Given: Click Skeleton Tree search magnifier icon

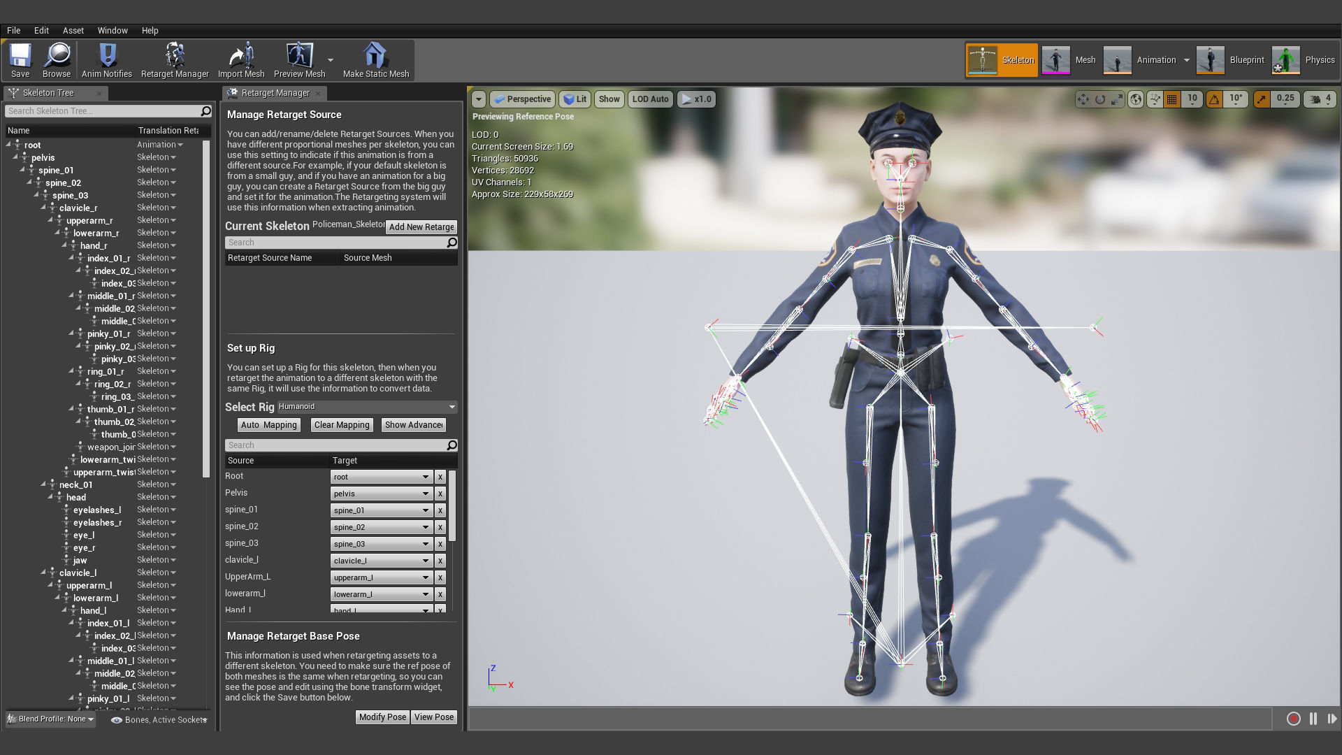Looking at the screenshot, I should click(x=205, y=111).
